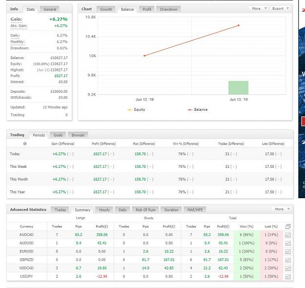Click the This Month row label

click(19, 179)
